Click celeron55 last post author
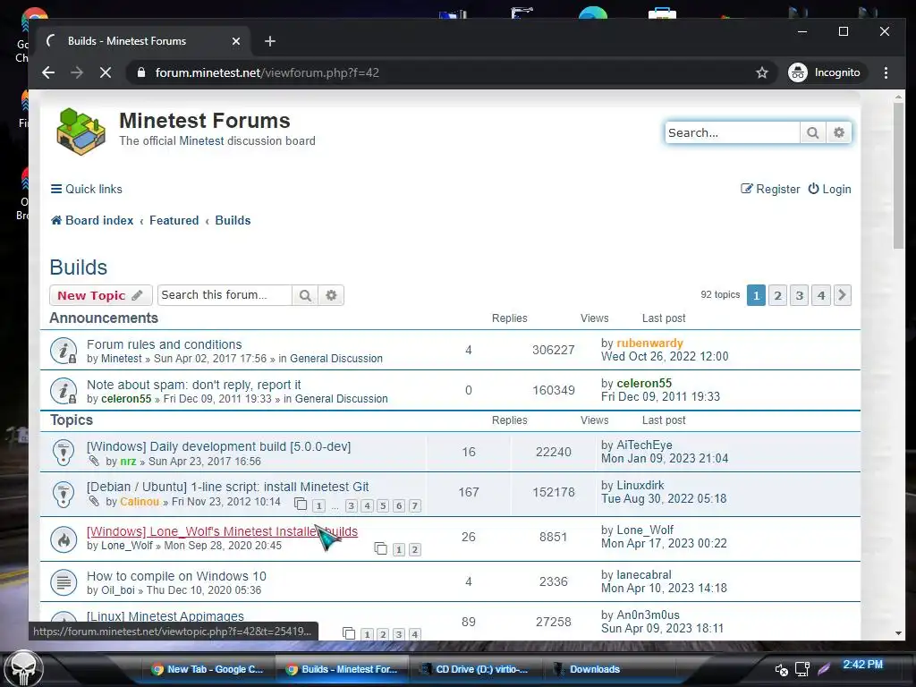This screenshot has width=916, height=687. coord(644,383)
